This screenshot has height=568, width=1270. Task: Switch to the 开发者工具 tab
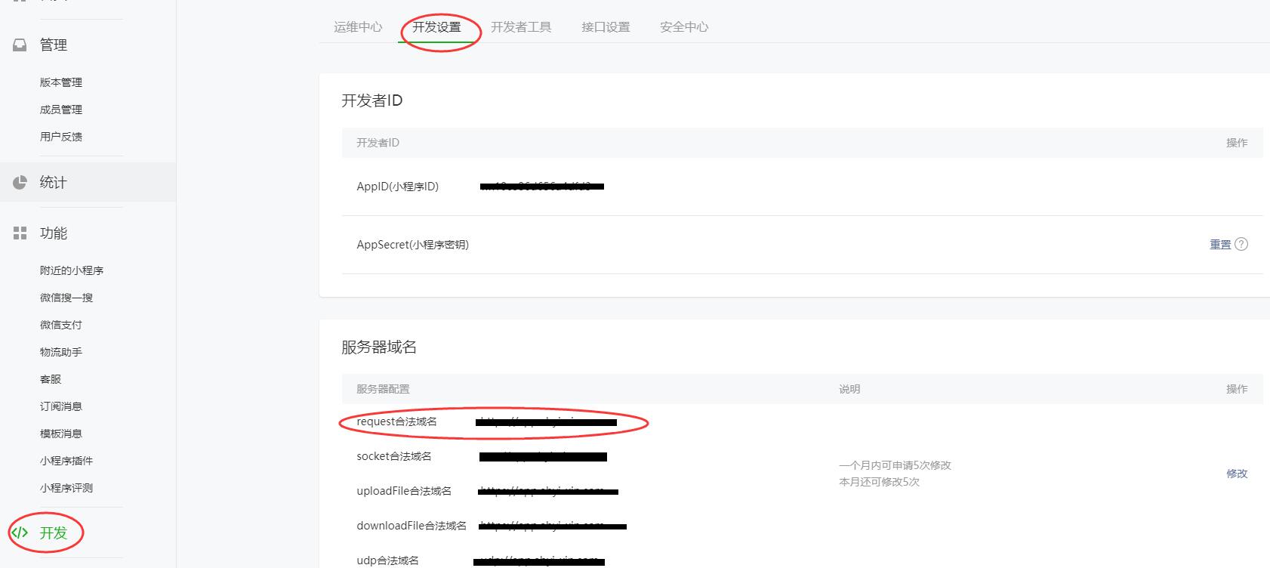[x=521, y=27]
